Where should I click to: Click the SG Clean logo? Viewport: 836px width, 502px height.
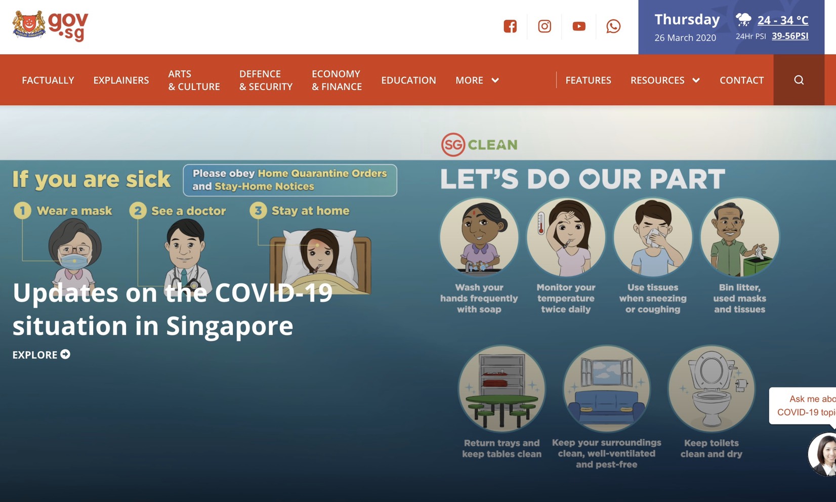click(479, 145)
